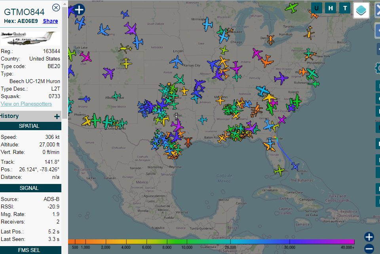Close the GTMO844 aircraft info panel
The width and height of the screenshot is (380, 254).
click(56, 8)
